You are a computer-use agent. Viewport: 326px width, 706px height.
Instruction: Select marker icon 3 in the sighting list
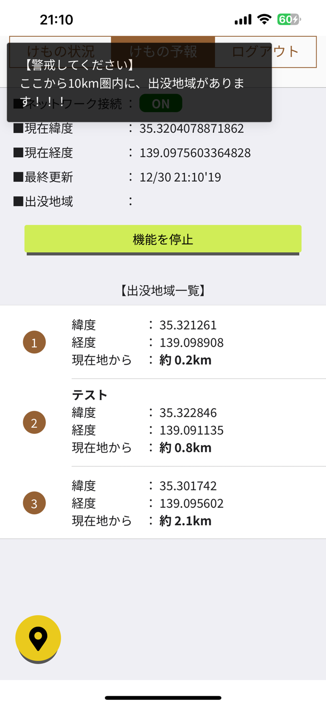click(34, 503)
